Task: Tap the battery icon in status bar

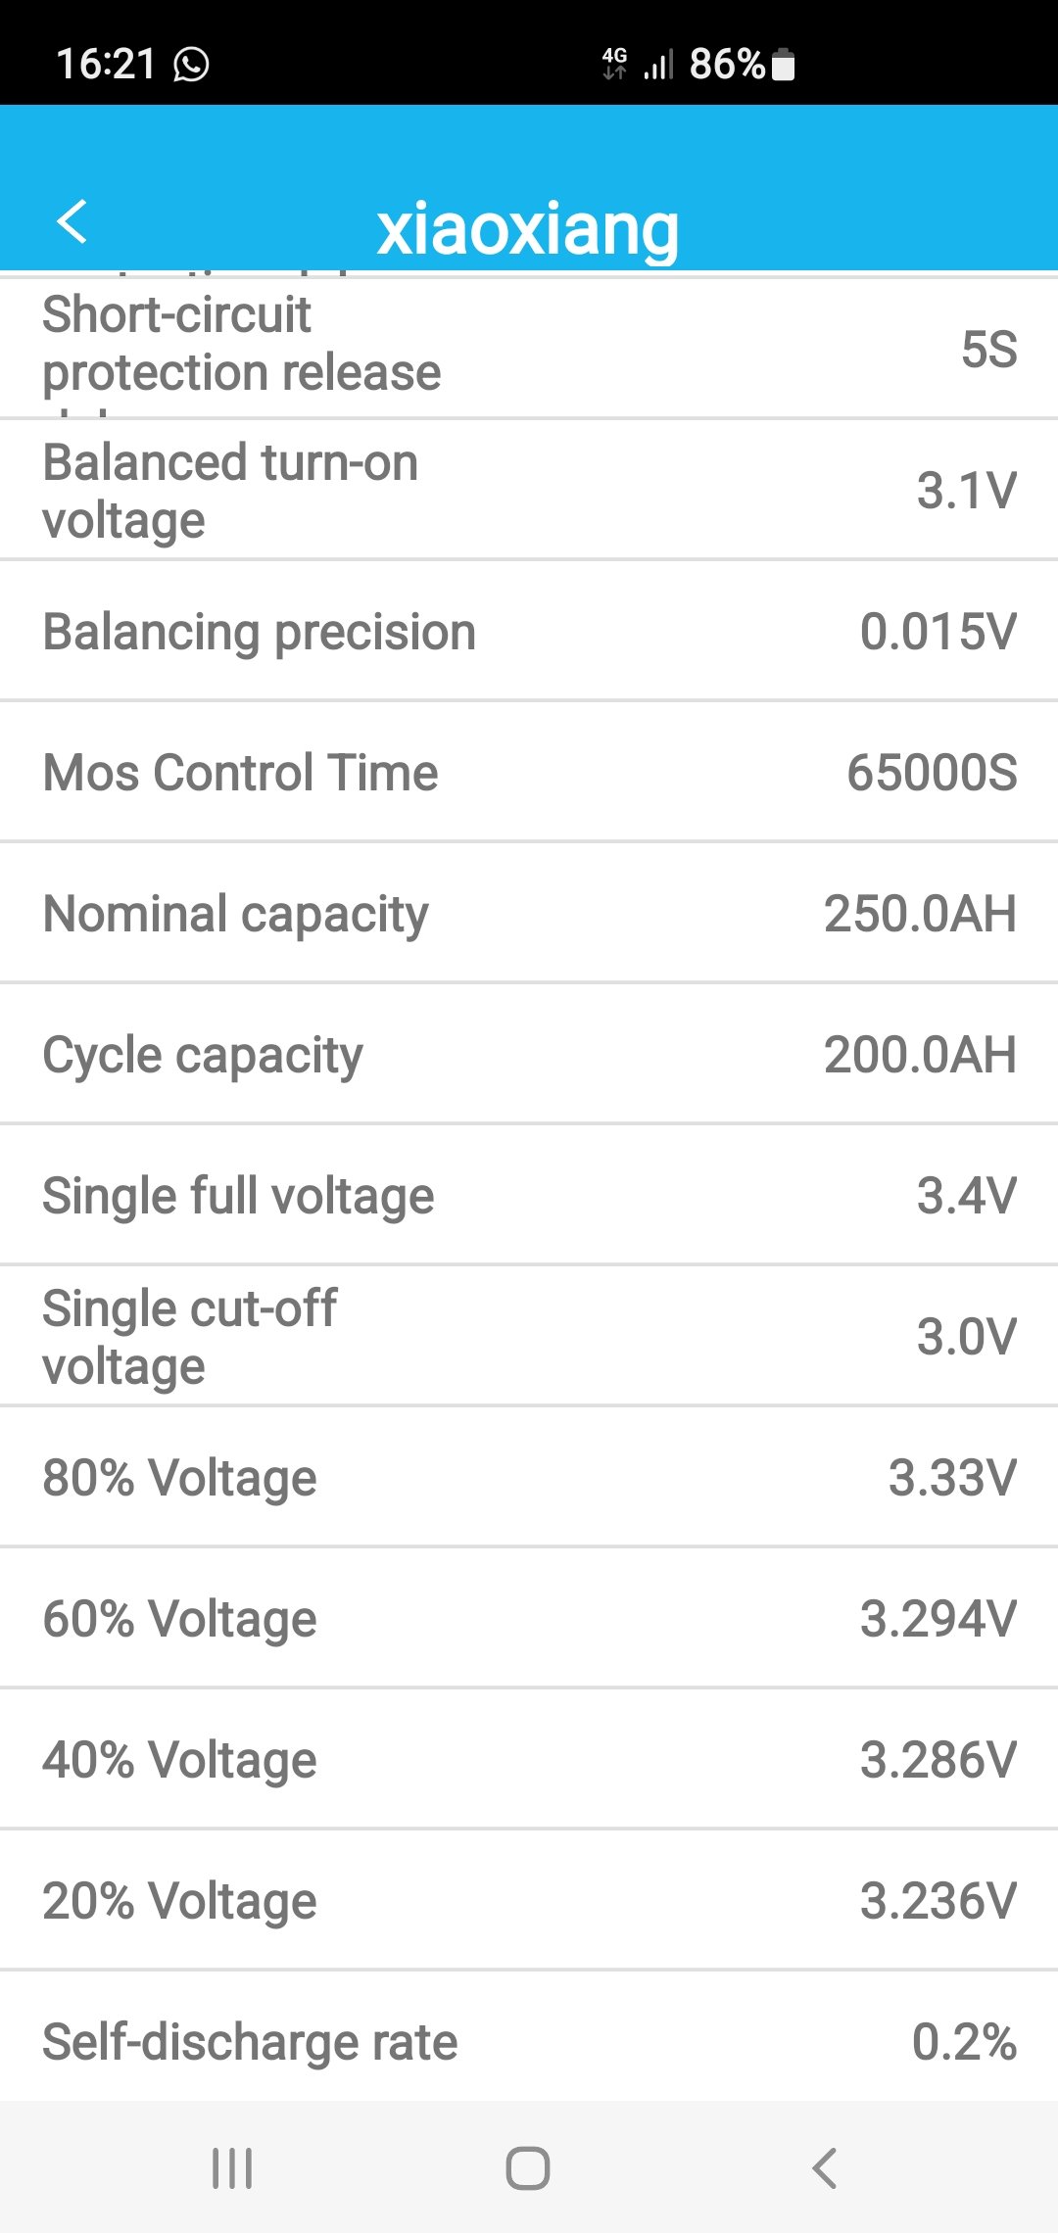Action: [783, 65]
